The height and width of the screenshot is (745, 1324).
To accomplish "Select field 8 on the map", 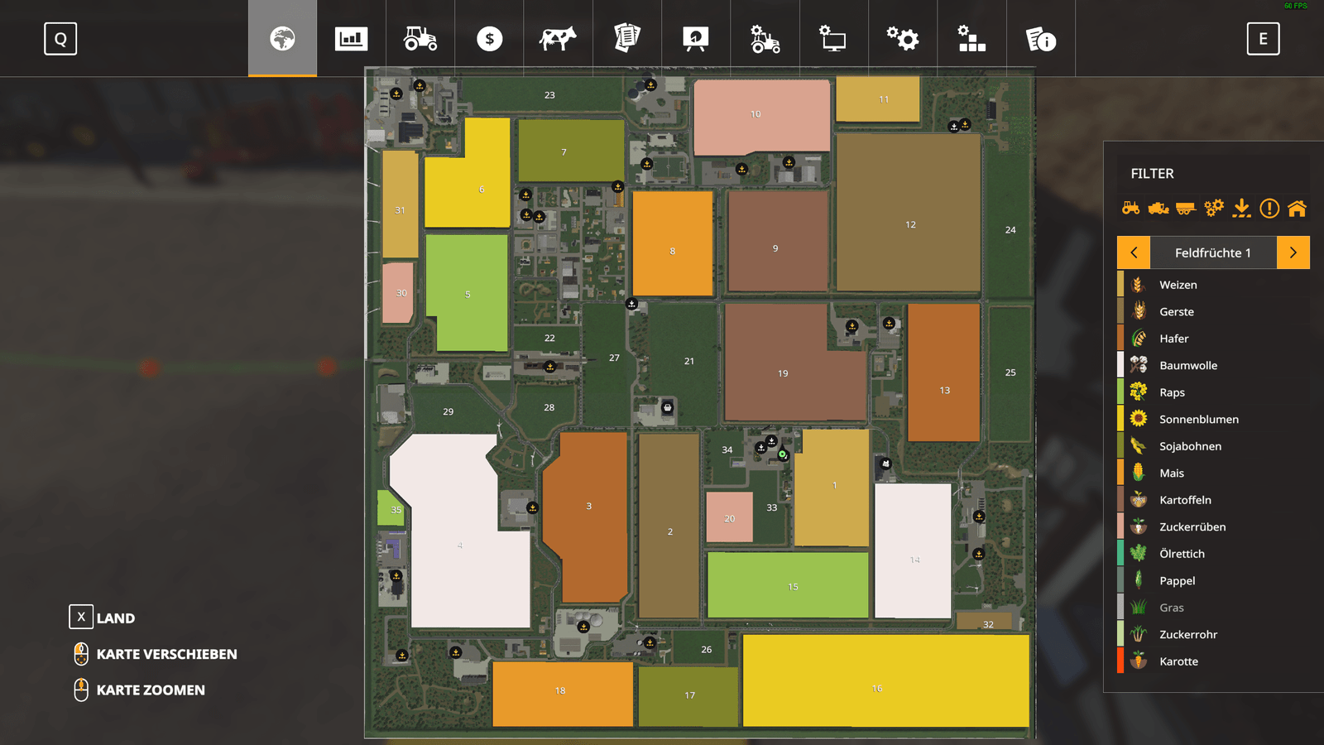I will point(673,243).
